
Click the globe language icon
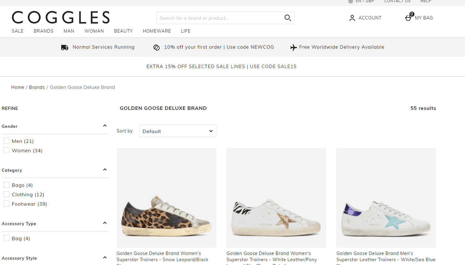click(351, 2)
